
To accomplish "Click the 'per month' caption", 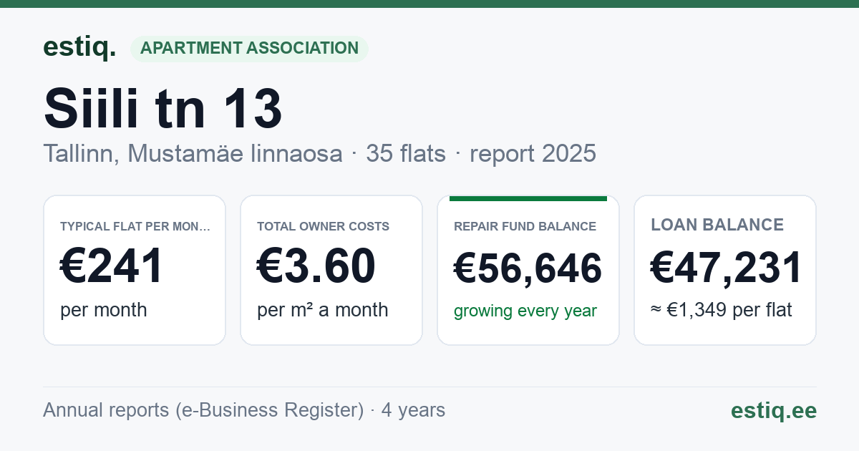I will pyautogui.click(x=104, y=310).
